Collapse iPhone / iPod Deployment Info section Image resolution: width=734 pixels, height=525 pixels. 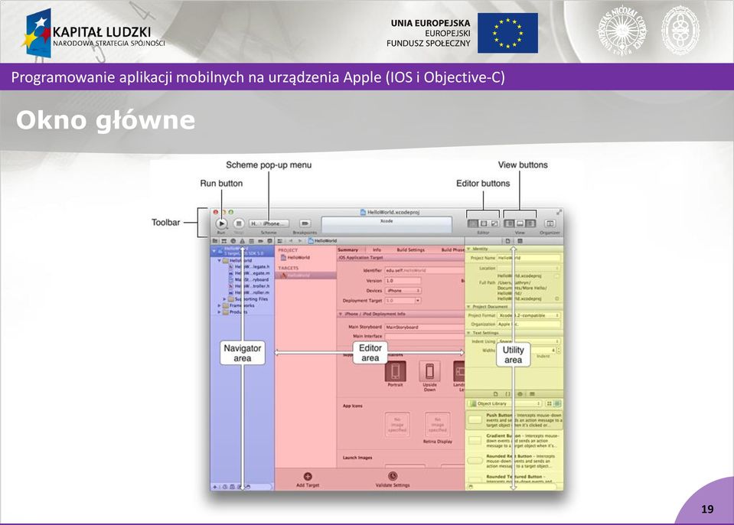click(x=341, y=314)
